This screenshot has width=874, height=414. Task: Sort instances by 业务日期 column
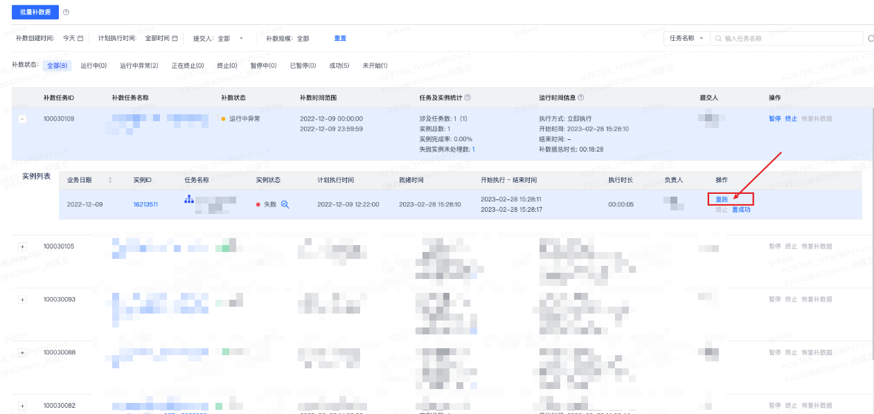click(110, 180)
